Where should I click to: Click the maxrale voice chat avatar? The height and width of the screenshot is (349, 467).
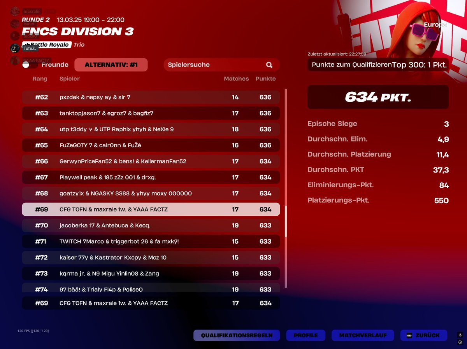[x=15, y=11]
